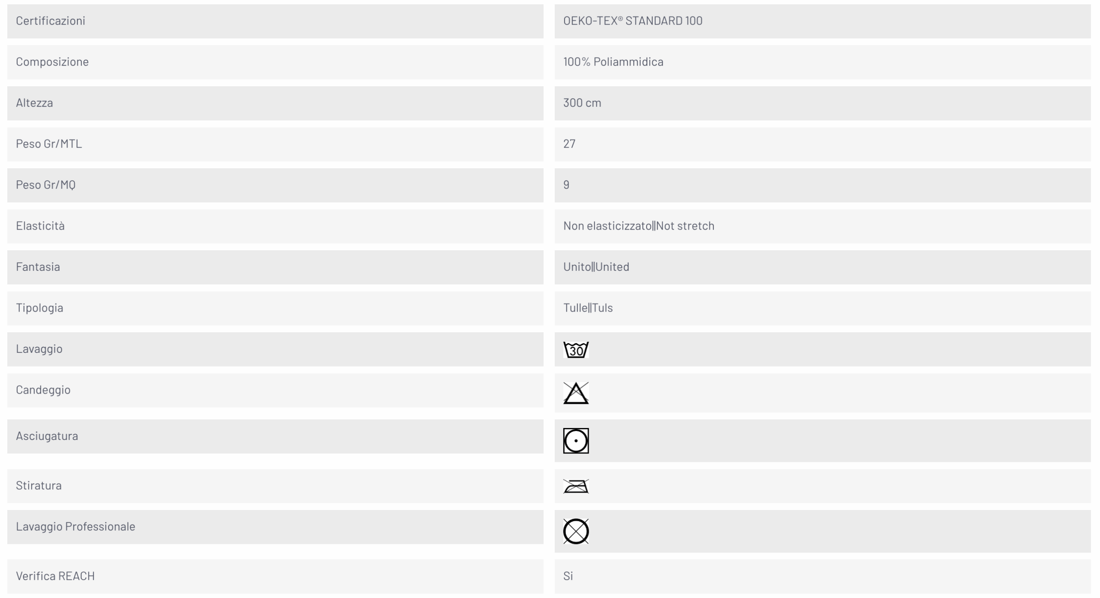This screenshot has width=1100, height=598.
Task: Select the Composizione label
Action: coord(52,62)
